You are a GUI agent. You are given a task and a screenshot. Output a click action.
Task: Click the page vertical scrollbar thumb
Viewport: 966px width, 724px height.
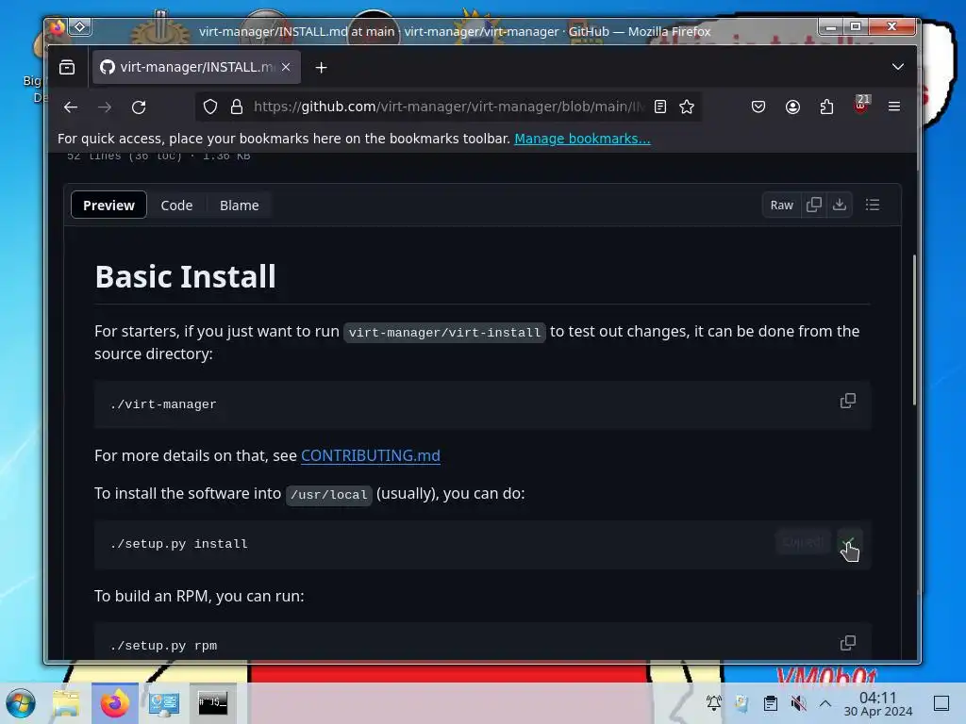pos(914,330)
